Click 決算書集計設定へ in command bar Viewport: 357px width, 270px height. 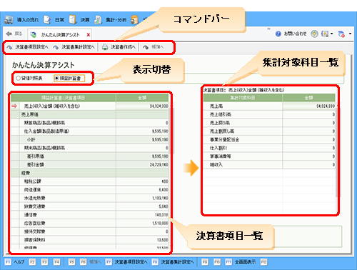74,47
